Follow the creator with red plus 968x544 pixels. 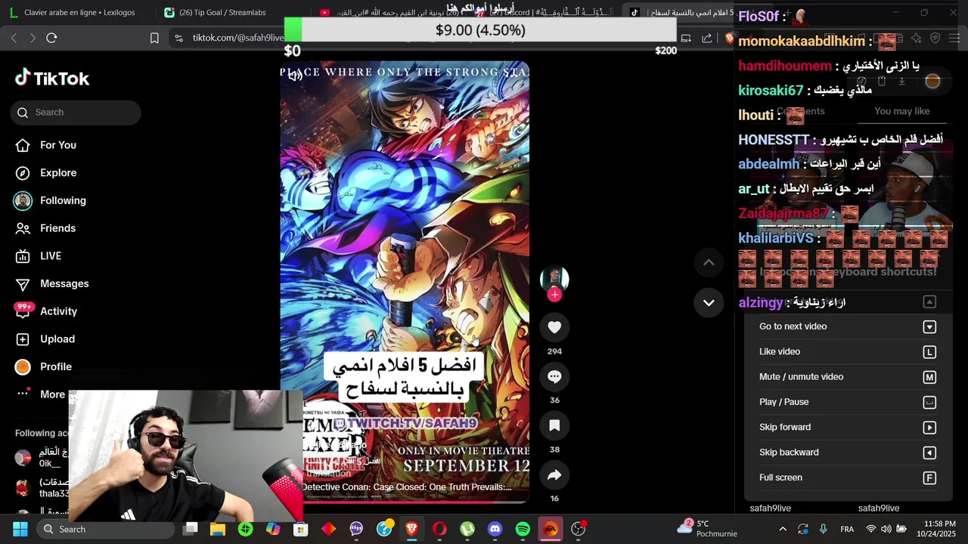[554, 295]
